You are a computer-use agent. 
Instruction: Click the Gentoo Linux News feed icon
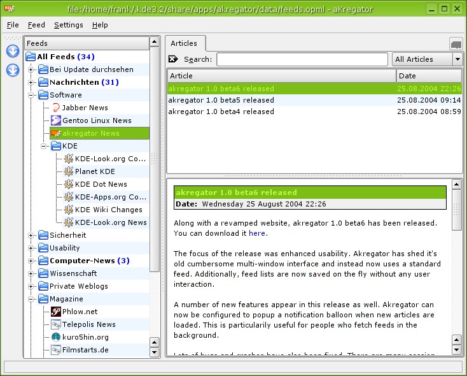56,120
